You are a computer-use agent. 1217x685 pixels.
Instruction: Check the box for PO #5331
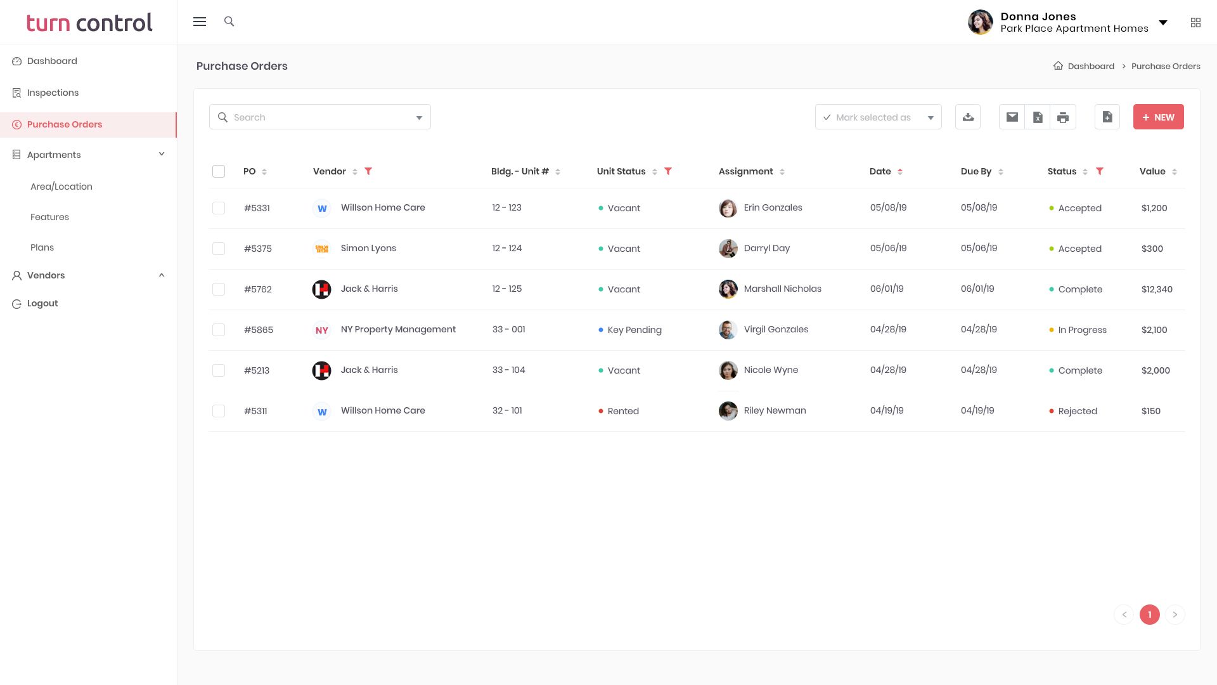pos(219,208)
